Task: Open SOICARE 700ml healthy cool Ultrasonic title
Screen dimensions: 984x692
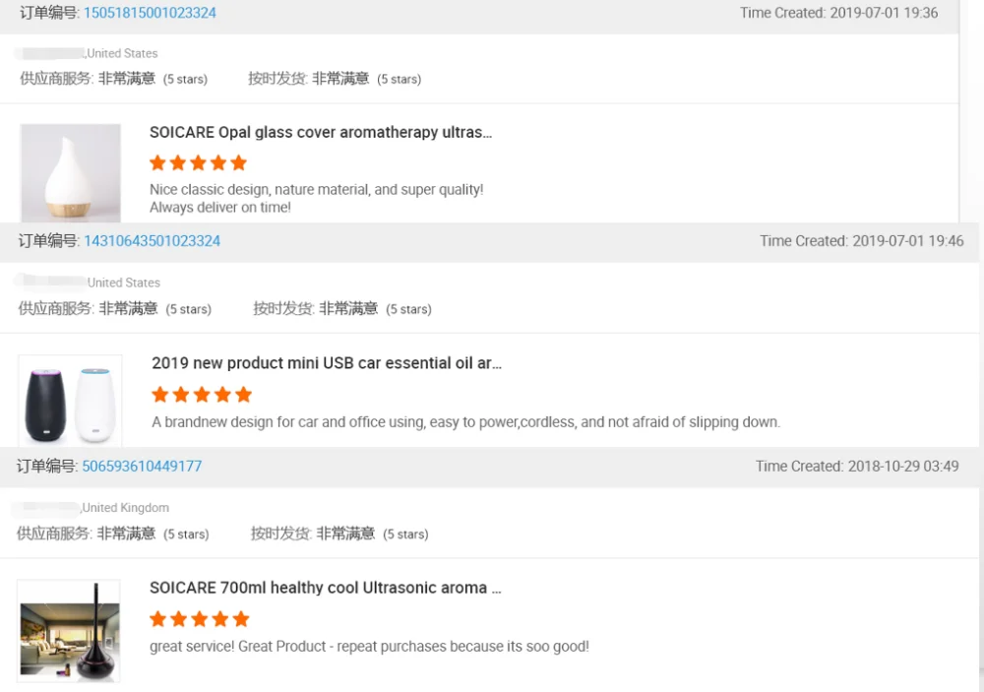Action: point(325,588)
